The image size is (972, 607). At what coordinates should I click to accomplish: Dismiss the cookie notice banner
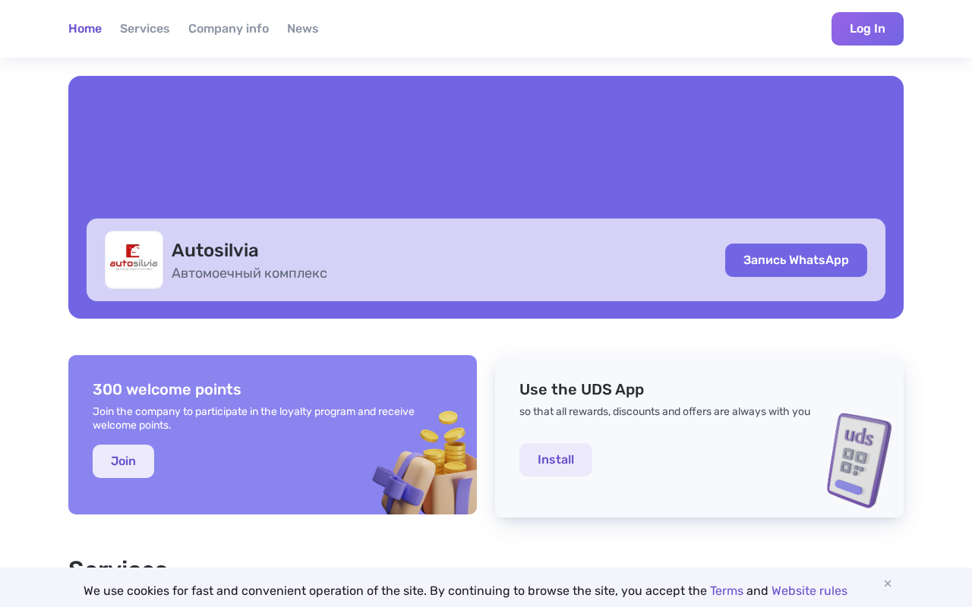coord(888,583)
